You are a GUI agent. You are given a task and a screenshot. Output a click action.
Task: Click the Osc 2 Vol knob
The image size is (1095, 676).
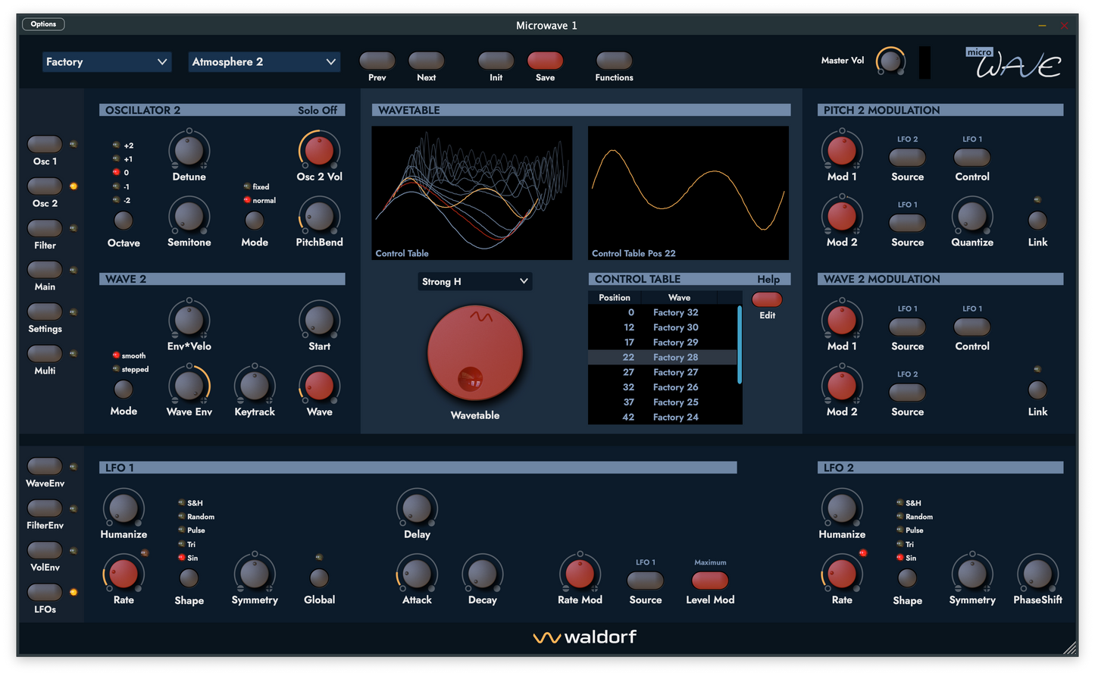click(x=318, y=149)
